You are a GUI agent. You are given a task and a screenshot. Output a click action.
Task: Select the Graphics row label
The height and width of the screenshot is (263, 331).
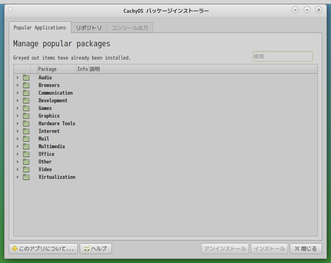49,116
